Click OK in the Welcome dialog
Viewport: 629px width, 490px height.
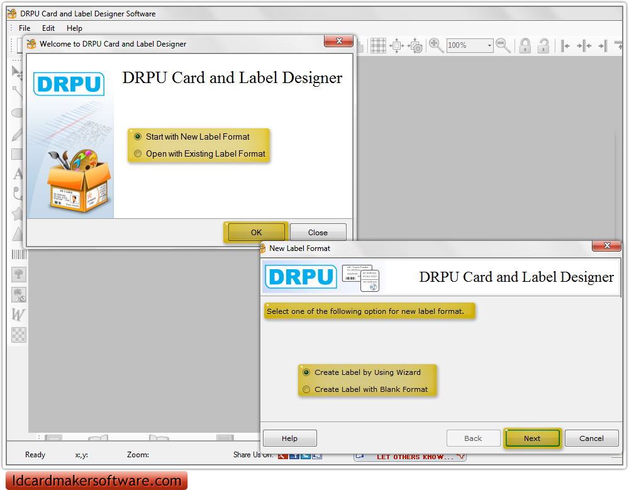click(257, 232)
